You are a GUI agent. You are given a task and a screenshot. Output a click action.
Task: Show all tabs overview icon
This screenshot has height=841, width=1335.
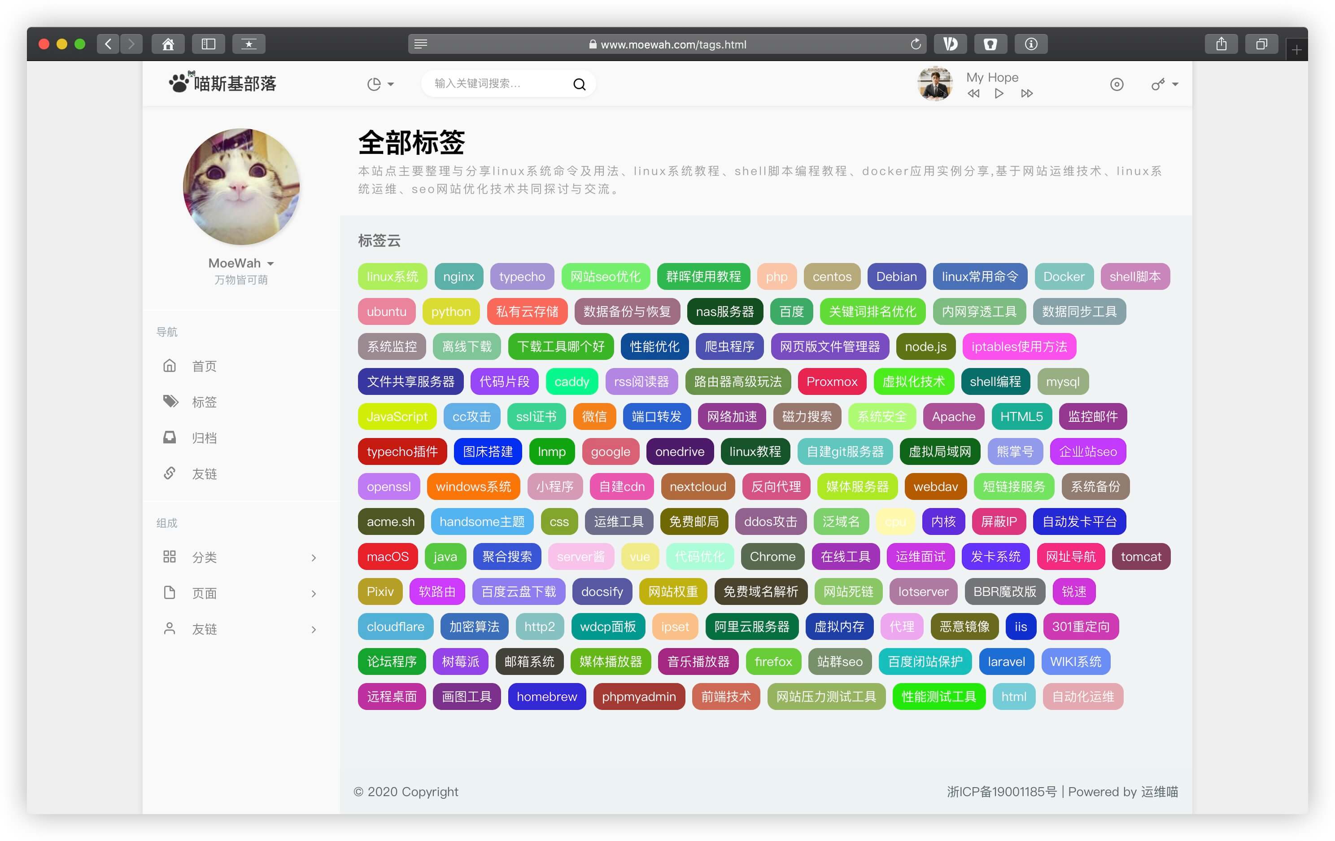(1262, 44)
